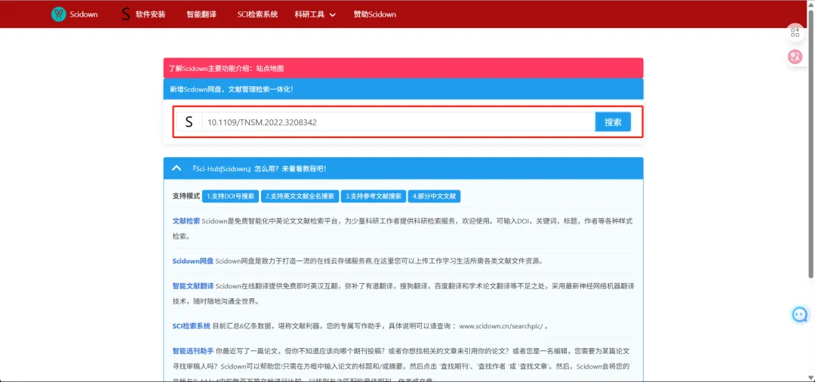Screen dimensions: 815x382
Task: Open the 智能文献翻译 link
Action: coord(193,286)
